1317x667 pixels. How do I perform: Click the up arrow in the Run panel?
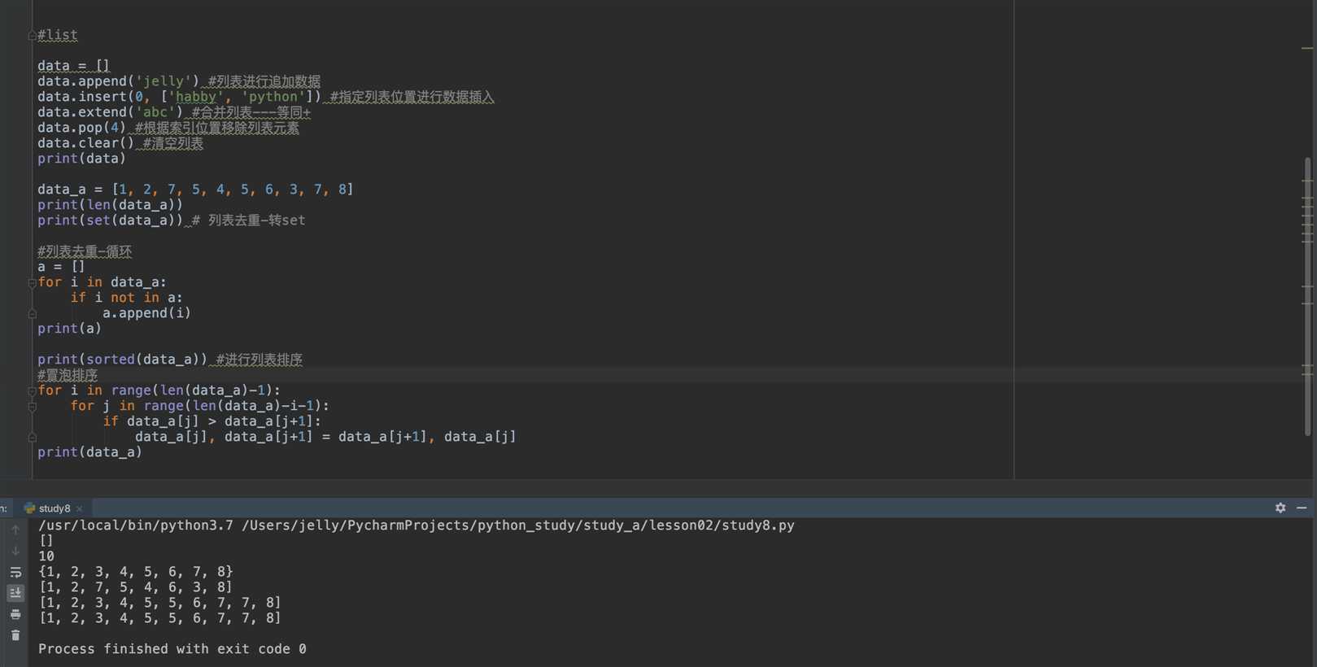pyautogui.click(x=15, y=530)
